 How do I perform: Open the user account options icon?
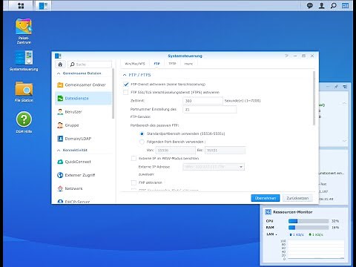click(321, 5)
